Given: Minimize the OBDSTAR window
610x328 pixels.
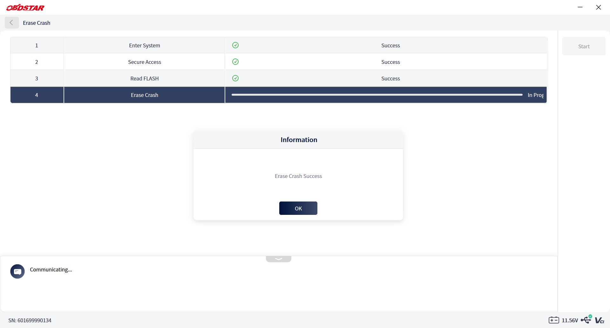Looking at the screenshot, I should [580, 7].
